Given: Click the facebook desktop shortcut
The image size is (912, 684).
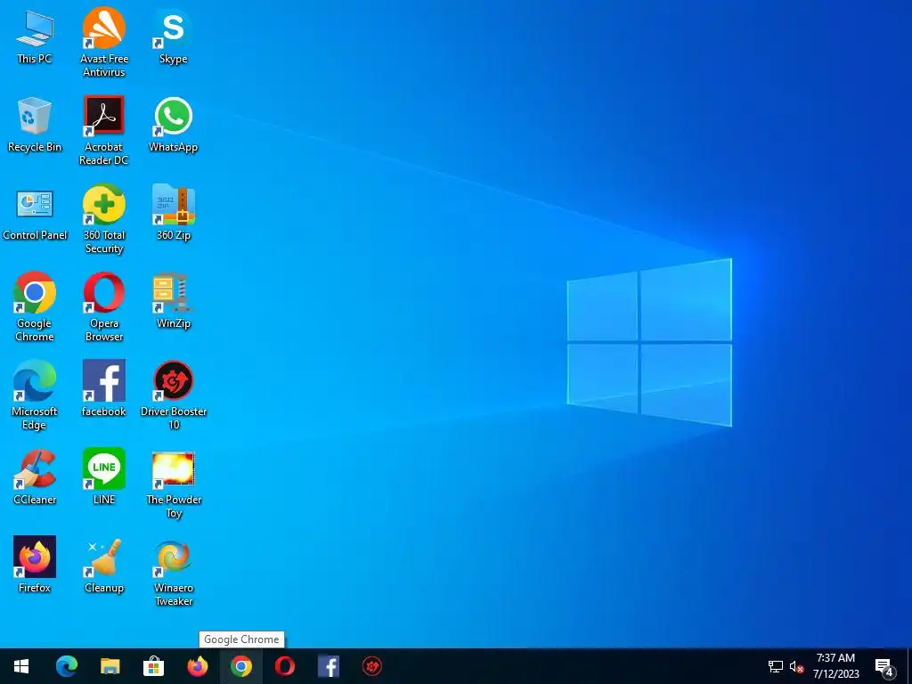Looking at the screenshot, I should click(104, 388).
